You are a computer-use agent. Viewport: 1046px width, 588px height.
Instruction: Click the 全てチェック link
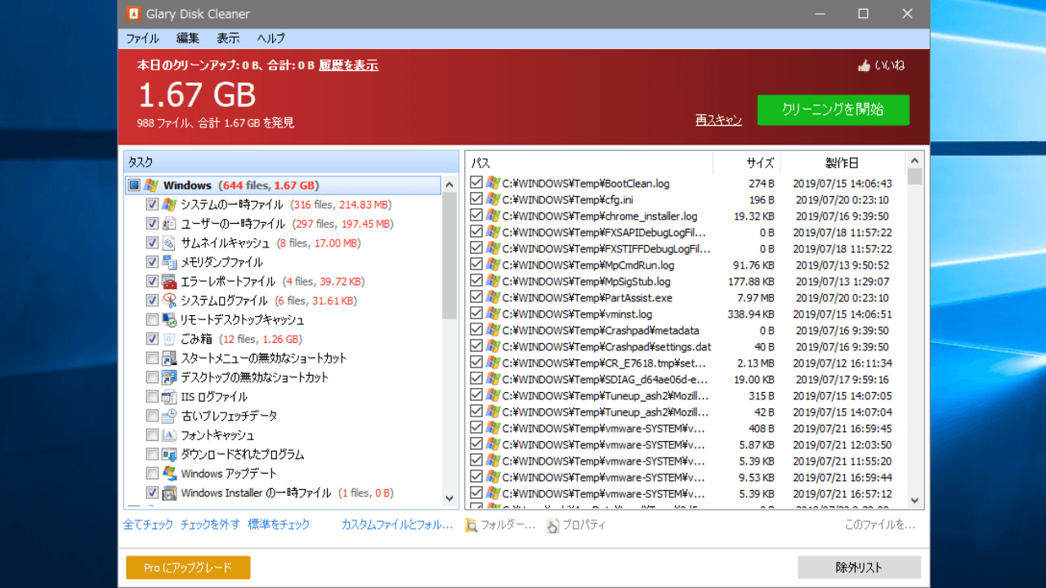[x=149, y=524]
